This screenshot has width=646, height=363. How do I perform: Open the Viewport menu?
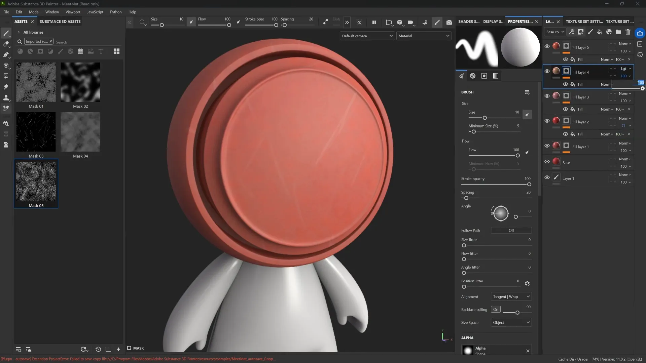coord(73,12)
